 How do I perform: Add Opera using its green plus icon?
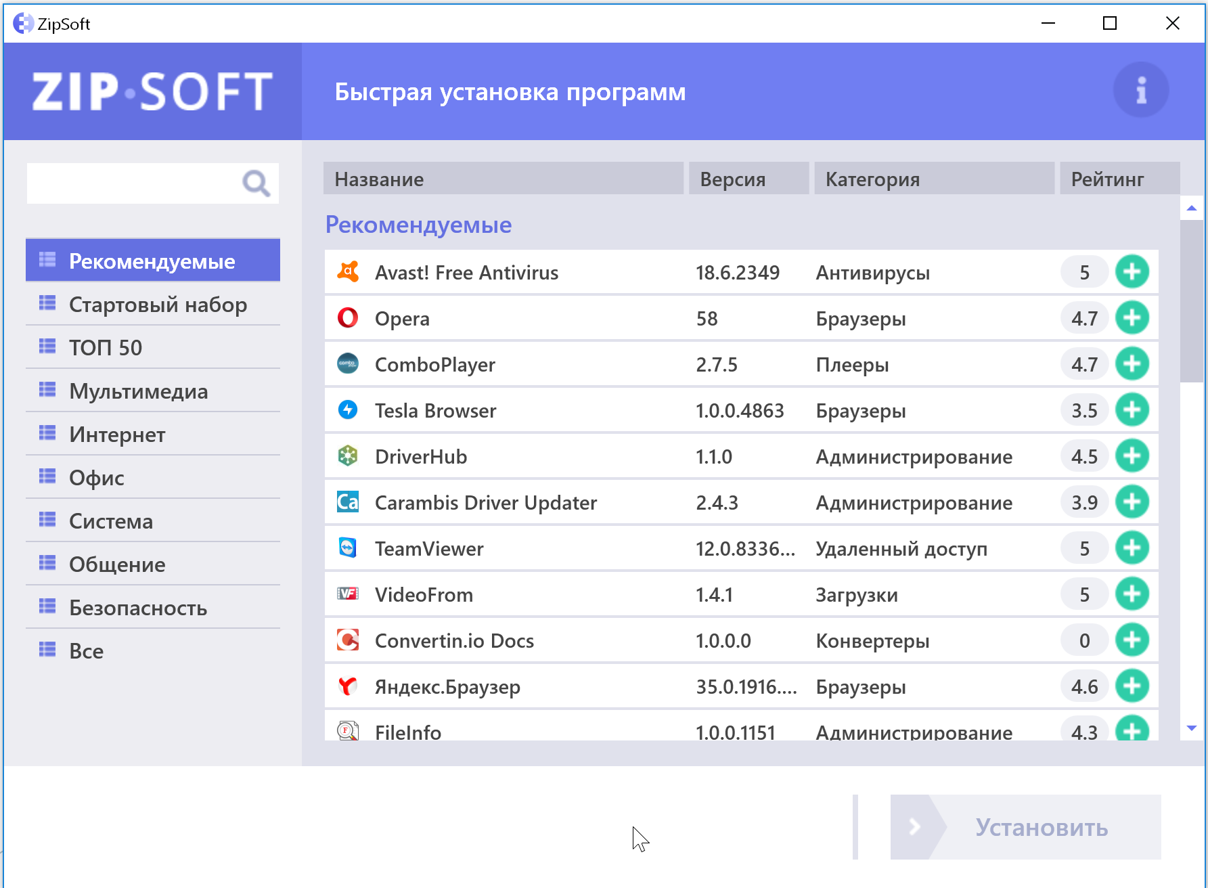1132,318
